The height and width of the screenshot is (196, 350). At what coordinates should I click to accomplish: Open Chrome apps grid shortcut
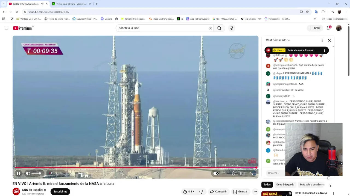pos(4,19)
